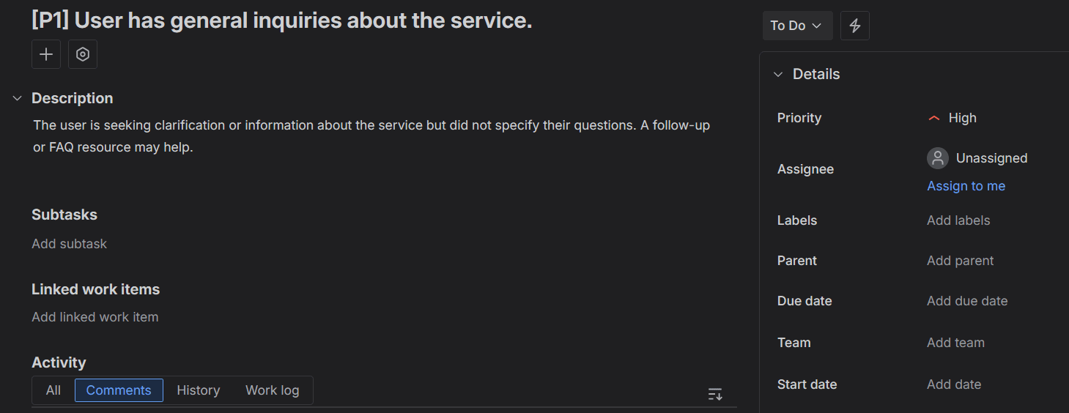The height and width of the screenshot is (413, 1069).
Task: Click the High priority arrow icon
Action: (933, 118)
